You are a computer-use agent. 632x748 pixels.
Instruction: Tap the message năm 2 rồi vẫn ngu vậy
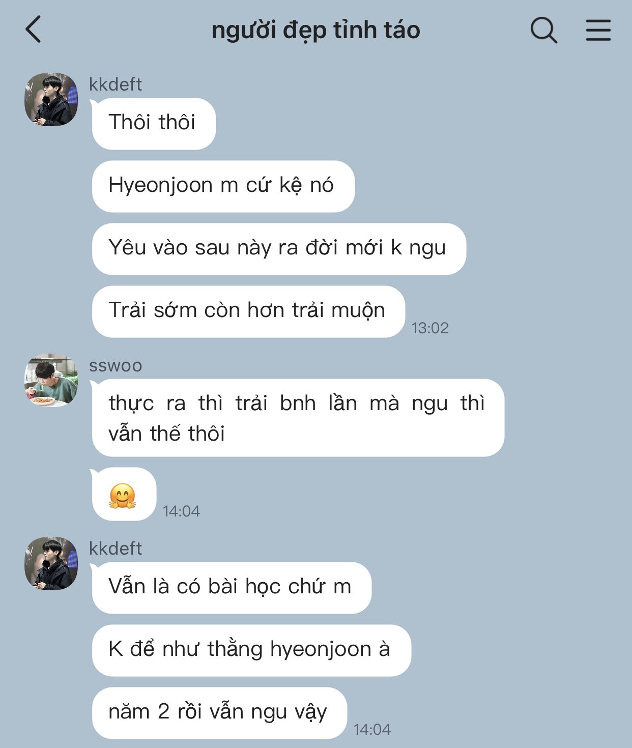click(219, 713)
